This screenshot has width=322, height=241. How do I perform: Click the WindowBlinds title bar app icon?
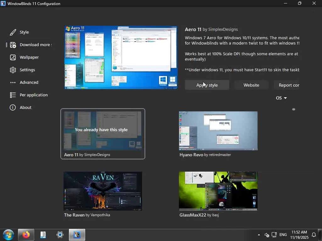coord(3,3)
